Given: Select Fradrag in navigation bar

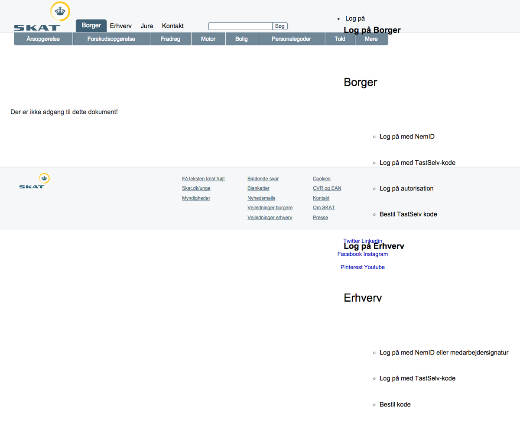Looking at the screenshot, I should tap(171, 39).
